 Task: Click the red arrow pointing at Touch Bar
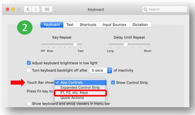[x=18, y=83]
